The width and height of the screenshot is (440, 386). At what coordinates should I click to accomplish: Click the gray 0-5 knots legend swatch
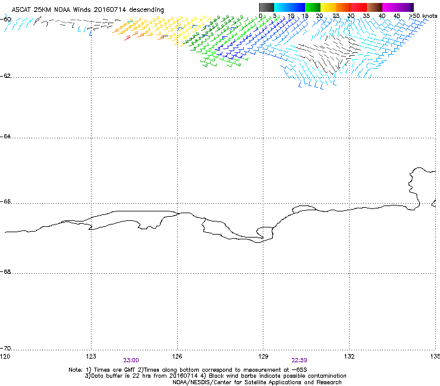pyautogui.click(x=266, y=7)
